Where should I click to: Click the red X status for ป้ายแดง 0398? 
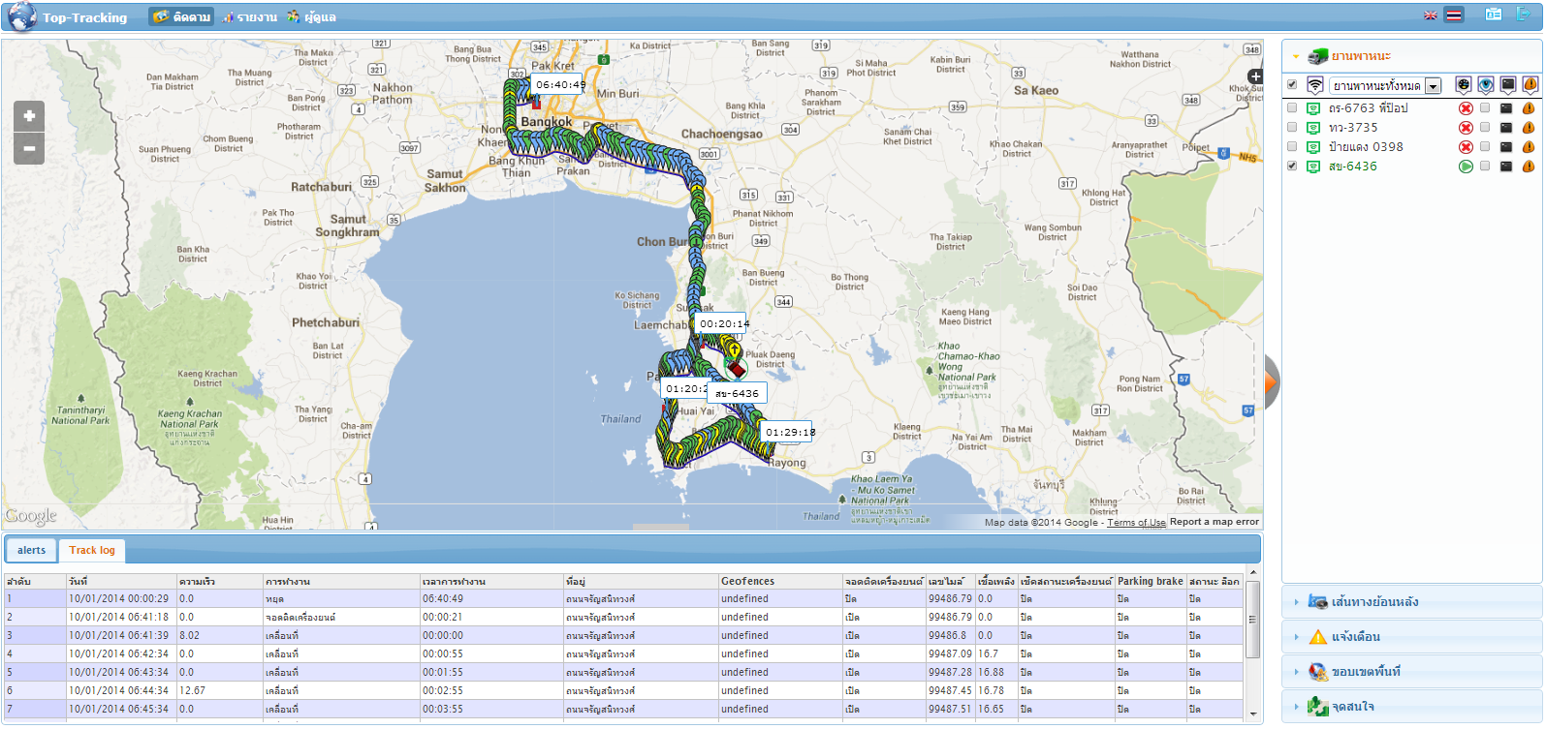[1466, 147]
